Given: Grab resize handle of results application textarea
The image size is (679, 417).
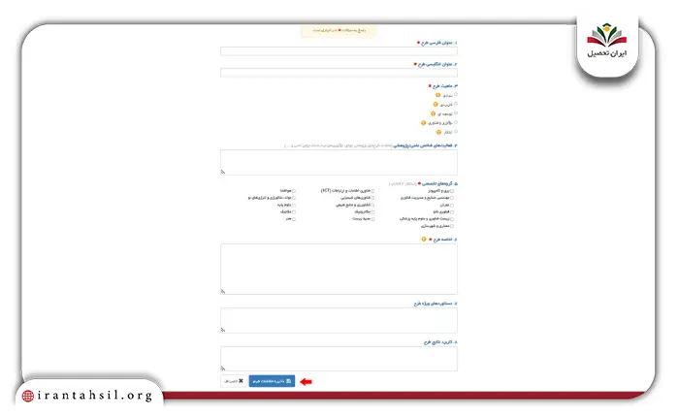Looking at the screenshot, I should point(223,369).
